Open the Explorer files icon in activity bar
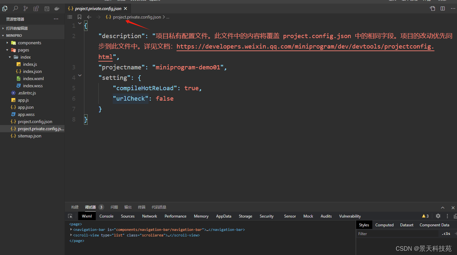The height and width of the screenshot is (255, 457). pyautogui.click(x=5, y=8)
